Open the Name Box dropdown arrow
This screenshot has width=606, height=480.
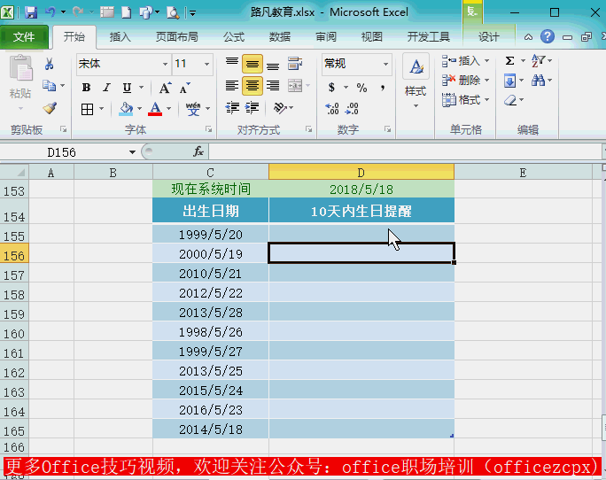pos(132,152)
